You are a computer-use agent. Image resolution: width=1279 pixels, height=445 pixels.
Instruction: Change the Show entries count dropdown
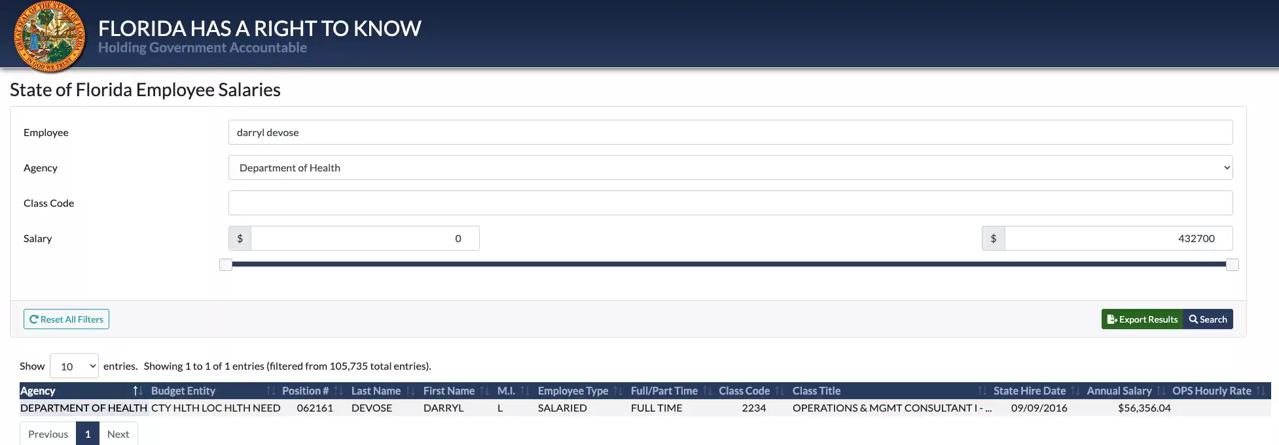[74, 366]
